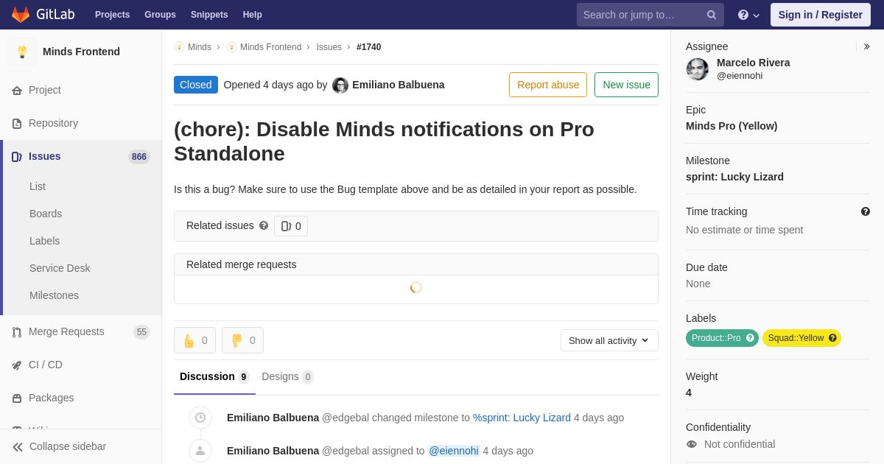Click the Merge Requests 55 count badge
This screenshot has width=884, height=464.
click(141, 332)
